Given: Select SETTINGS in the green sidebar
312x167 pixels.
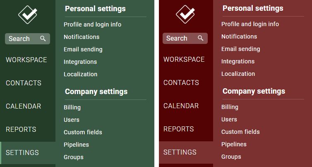Looking at the screenshot, I should (x=22, y=152).
